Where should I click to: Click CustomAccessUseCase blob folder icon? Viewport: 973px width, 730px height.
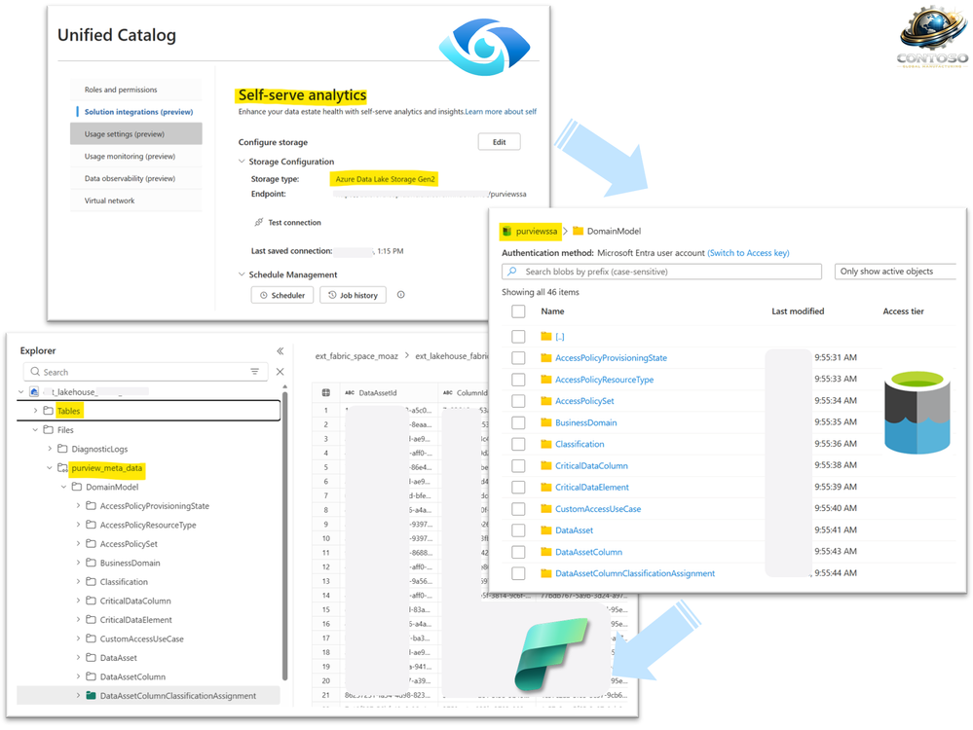tap(546, 509)
